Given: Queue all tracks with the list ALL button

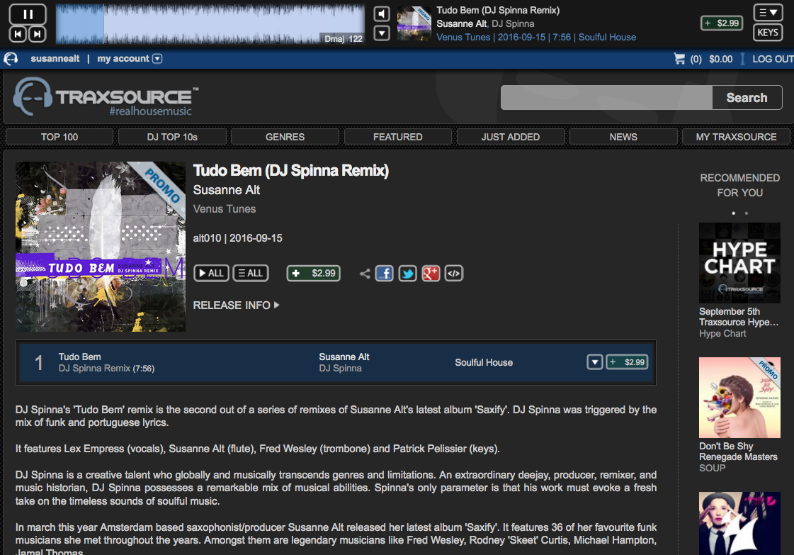Looking at the screenshot, I should pos(251,273).
